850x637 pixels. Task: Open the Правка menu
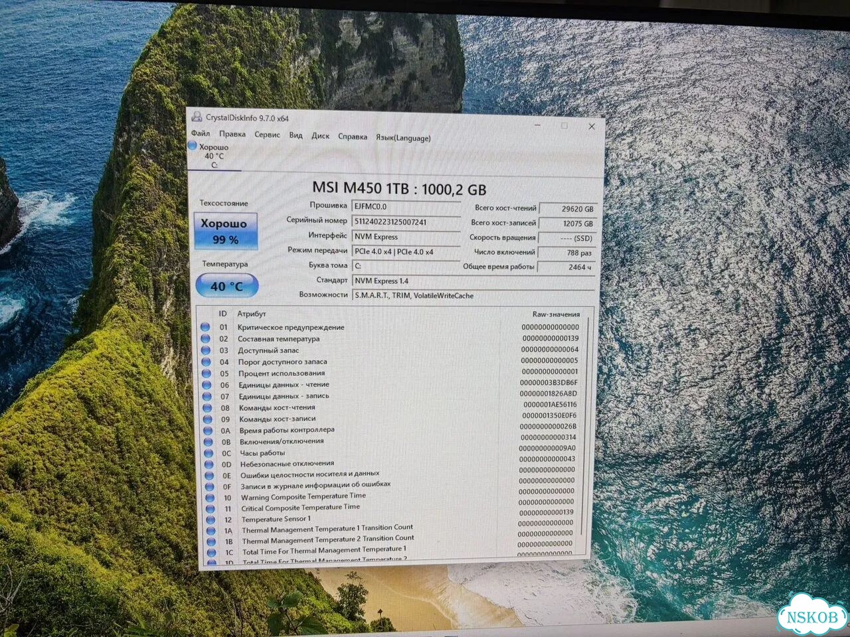232,134
